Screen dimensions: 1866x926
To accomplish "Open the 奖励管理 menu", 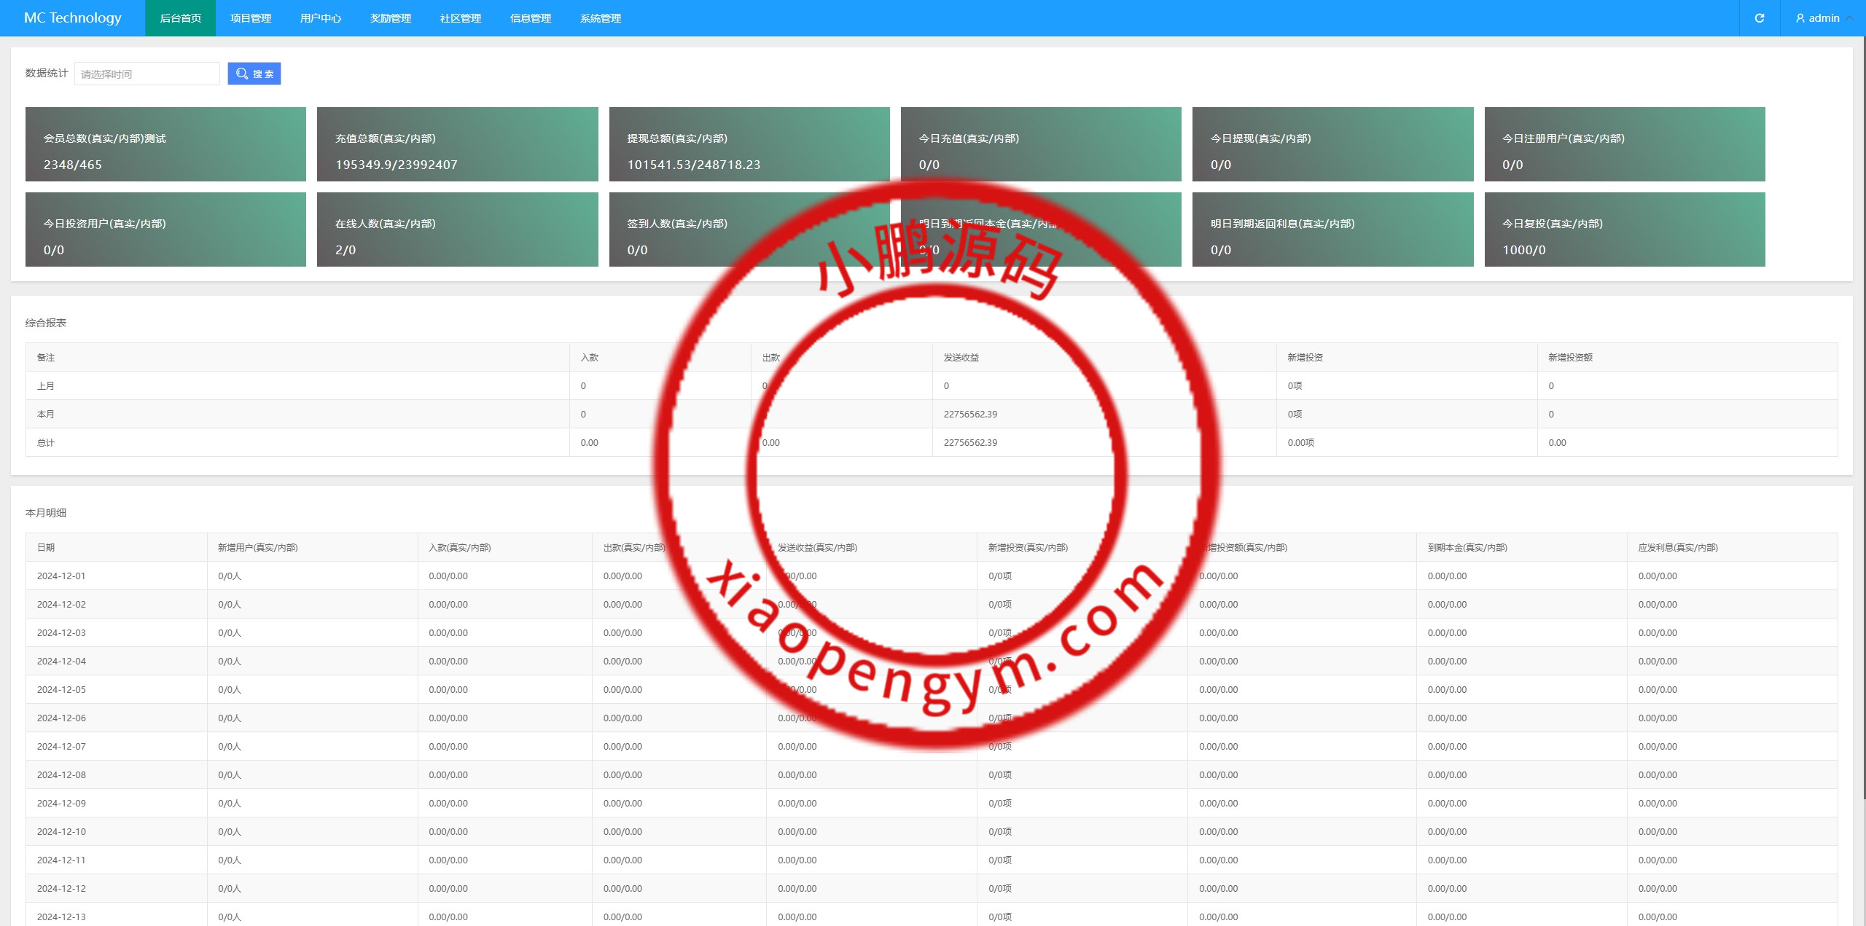I will (x=390, y=18).
